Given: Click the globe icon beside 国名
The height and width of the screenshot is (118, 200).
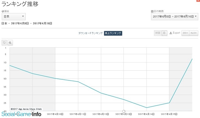Looking at the screenshot, I should pyautogui.click(x=3, y=11).
